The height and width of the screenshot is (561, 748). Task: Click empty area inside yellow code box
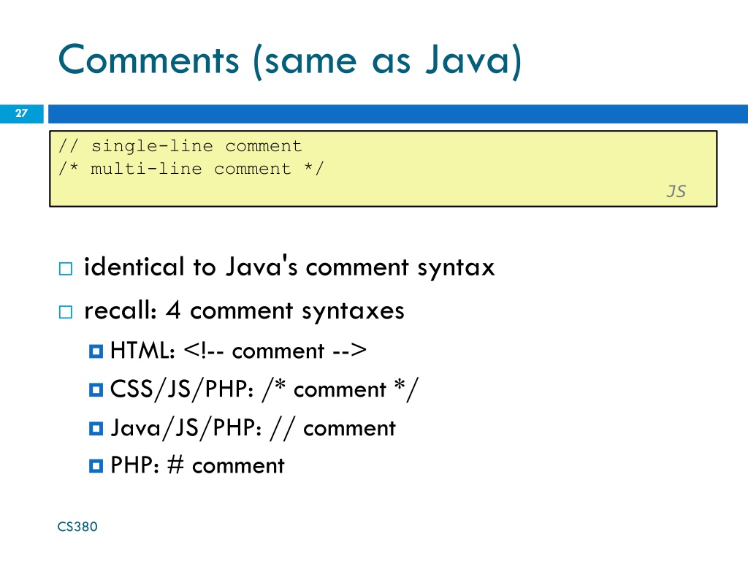pos(477,162)
